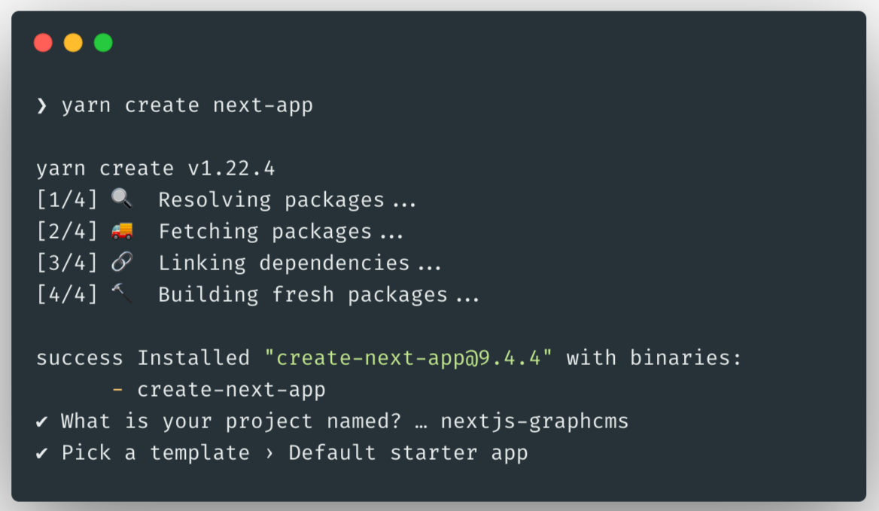Click the magnifying glass icon on Resolving packages
Screen dimensions: 879x511
click(120, 198)
